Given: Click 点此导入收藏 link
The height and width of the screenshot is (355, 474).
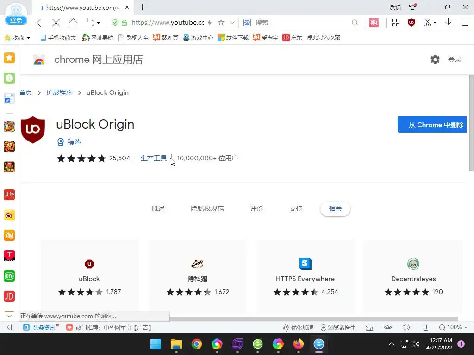Looking at the screenshot, I should (324, 37).
